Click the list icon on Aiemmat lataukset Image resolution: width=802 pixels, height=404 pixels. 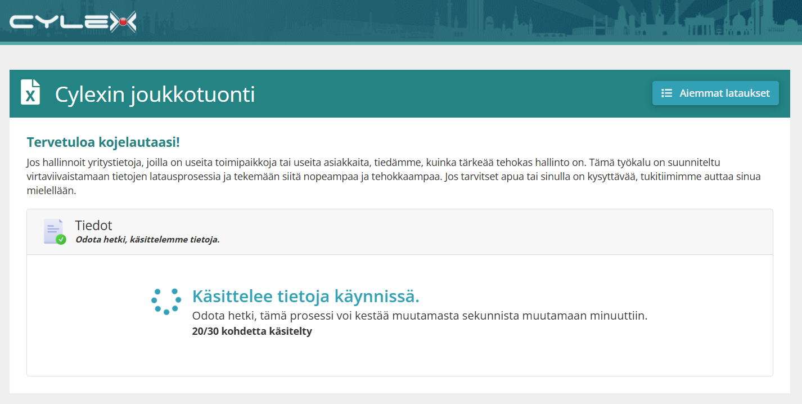pos(666,93)
